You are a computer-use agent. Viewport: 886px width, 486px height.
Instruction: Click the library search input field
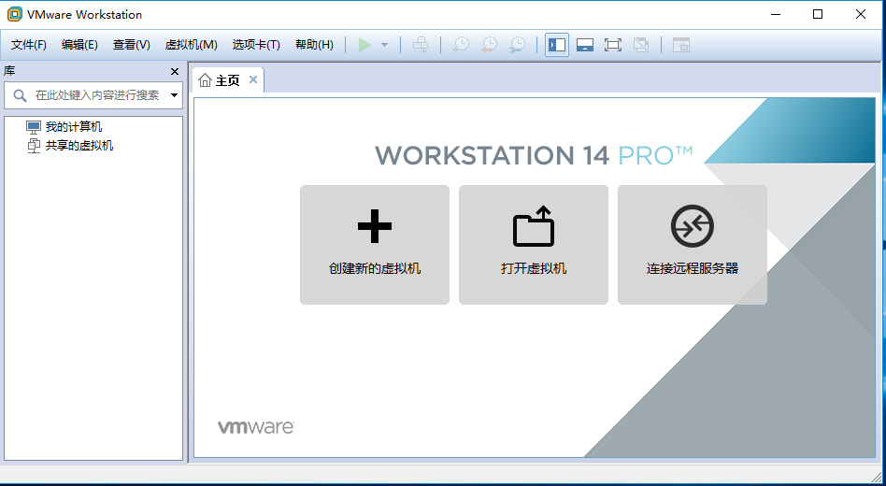pyautogui.click(x=93, y=95)
